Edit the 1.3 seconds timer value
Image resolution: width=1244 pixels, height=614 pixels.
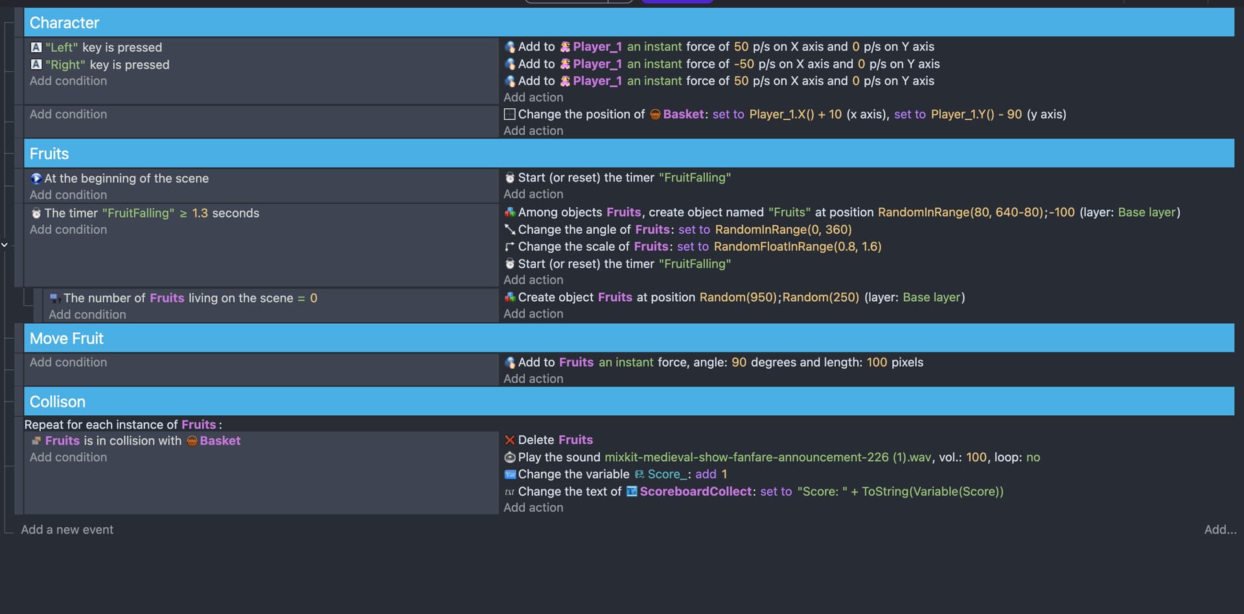click(x=200, y=213)
